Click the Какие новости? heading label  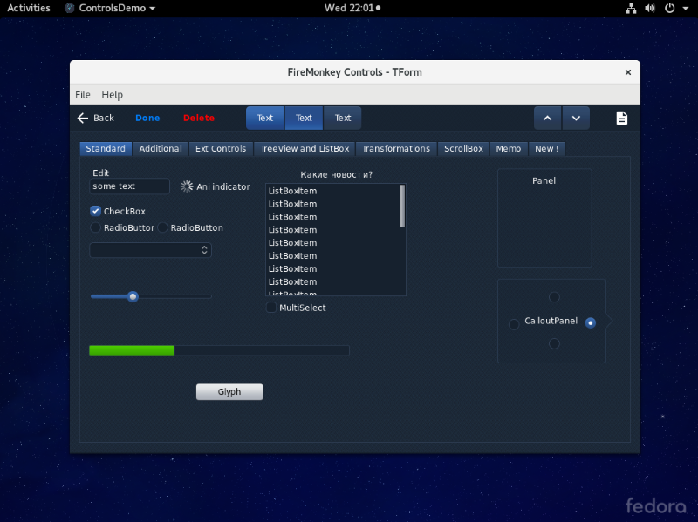(336, 175)
